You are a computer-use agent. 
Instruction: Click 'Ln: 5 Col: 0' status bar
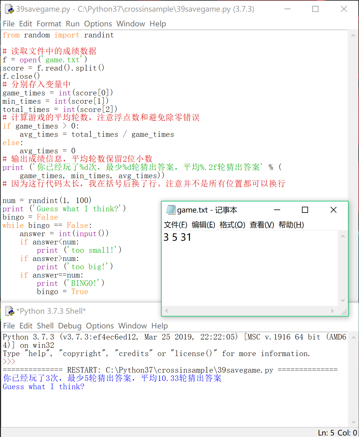tap(337, 433)
